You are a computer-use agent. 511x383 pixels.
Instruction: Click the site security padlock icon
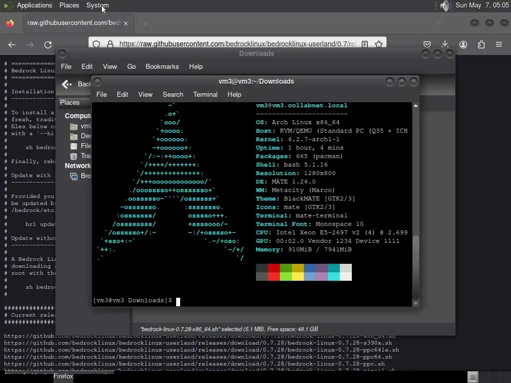pyautogui.click(x=110, y=44)
